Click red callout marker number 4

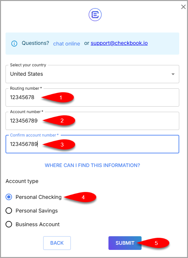point(80,197)
